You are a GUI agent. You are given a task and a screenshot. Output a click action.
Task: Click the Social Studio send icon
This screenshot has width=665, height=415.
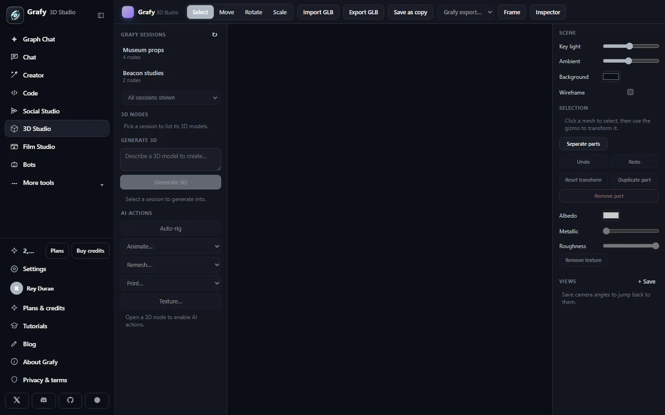point(14,111)
